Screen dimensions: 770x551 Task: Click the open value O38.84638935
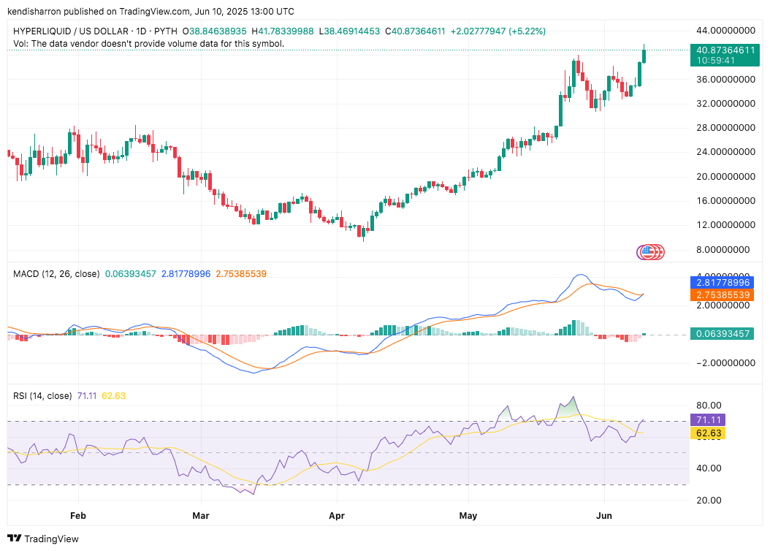(214, 31)
